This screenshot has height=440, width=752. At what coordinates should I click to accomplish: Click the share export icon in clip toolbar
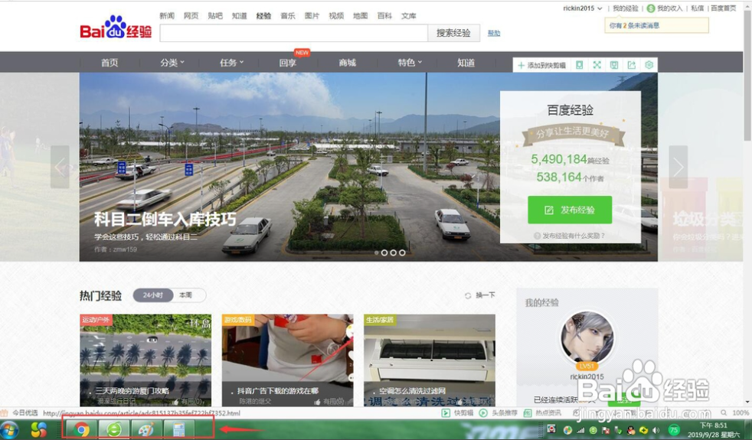point(632,65)
